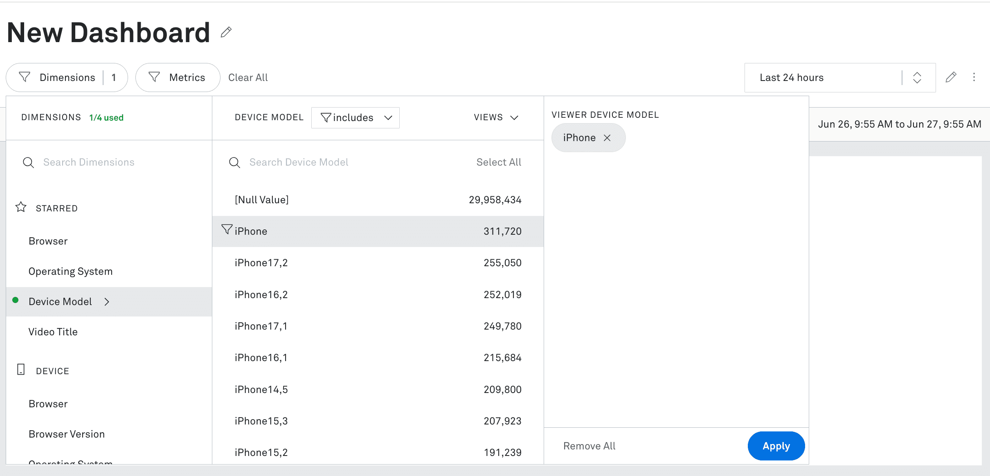Screen dimensions: 990x476
Task: Click the Dimensions filter funnel icon
Action: coord(25,77)
